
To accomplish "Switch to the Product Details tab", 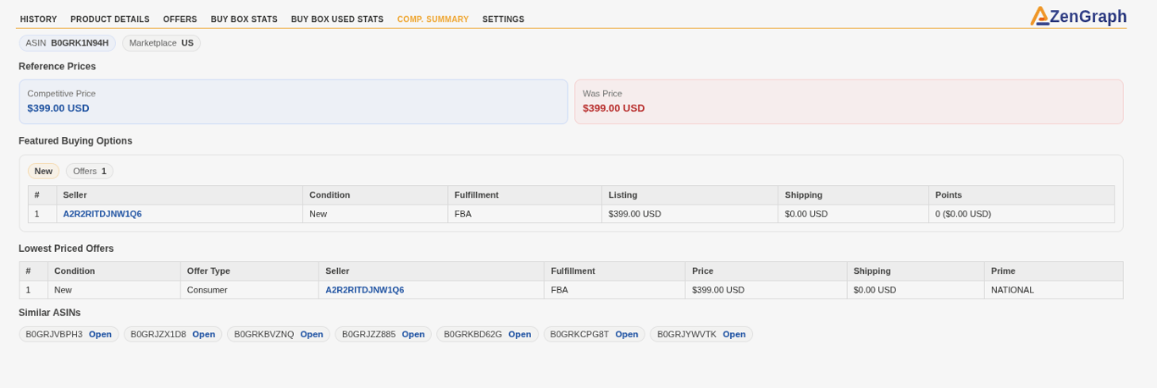I will (110, 19).
